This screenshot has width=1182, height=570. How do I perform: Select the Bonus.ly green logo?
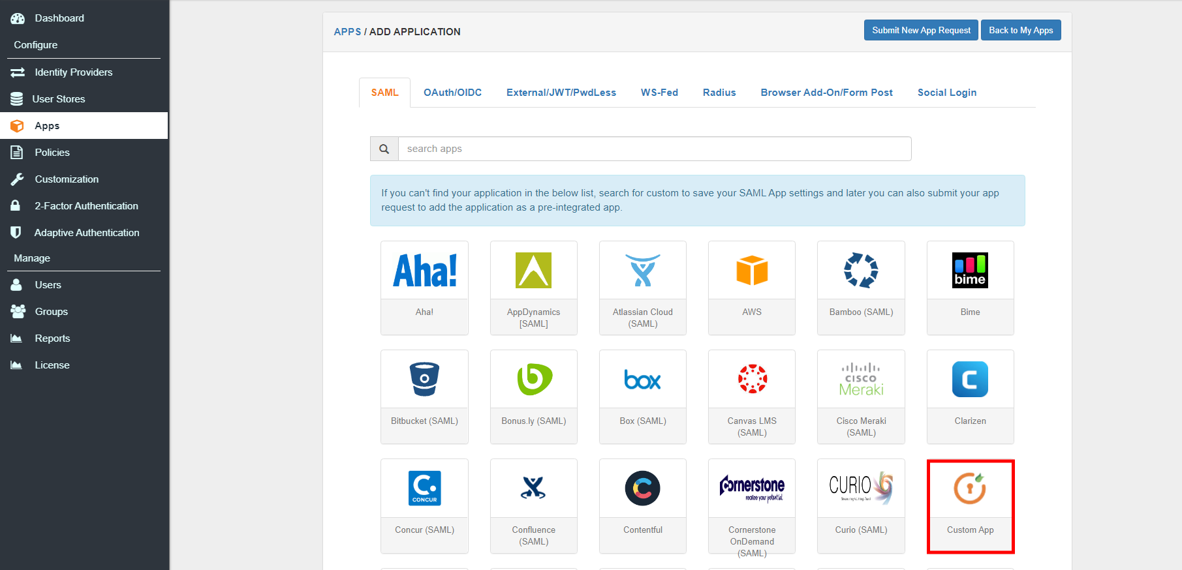pyautogui.click(x=535, y=379)
